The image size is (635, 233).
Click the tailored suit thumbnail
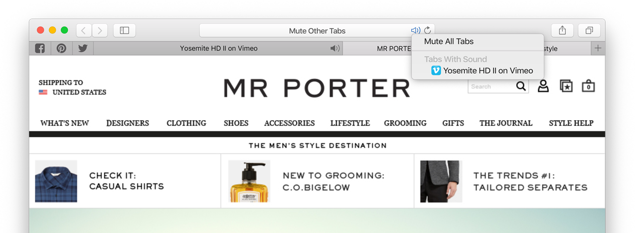[x=441, y=181]
